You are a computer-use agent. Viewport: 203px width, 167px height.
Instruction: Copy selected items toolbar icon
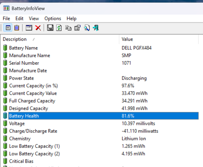click(x=68, y=28)
